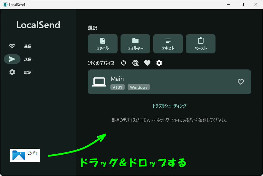Minimize the LocalSend window
Viewport: 263px width, 176px height.
229,4
